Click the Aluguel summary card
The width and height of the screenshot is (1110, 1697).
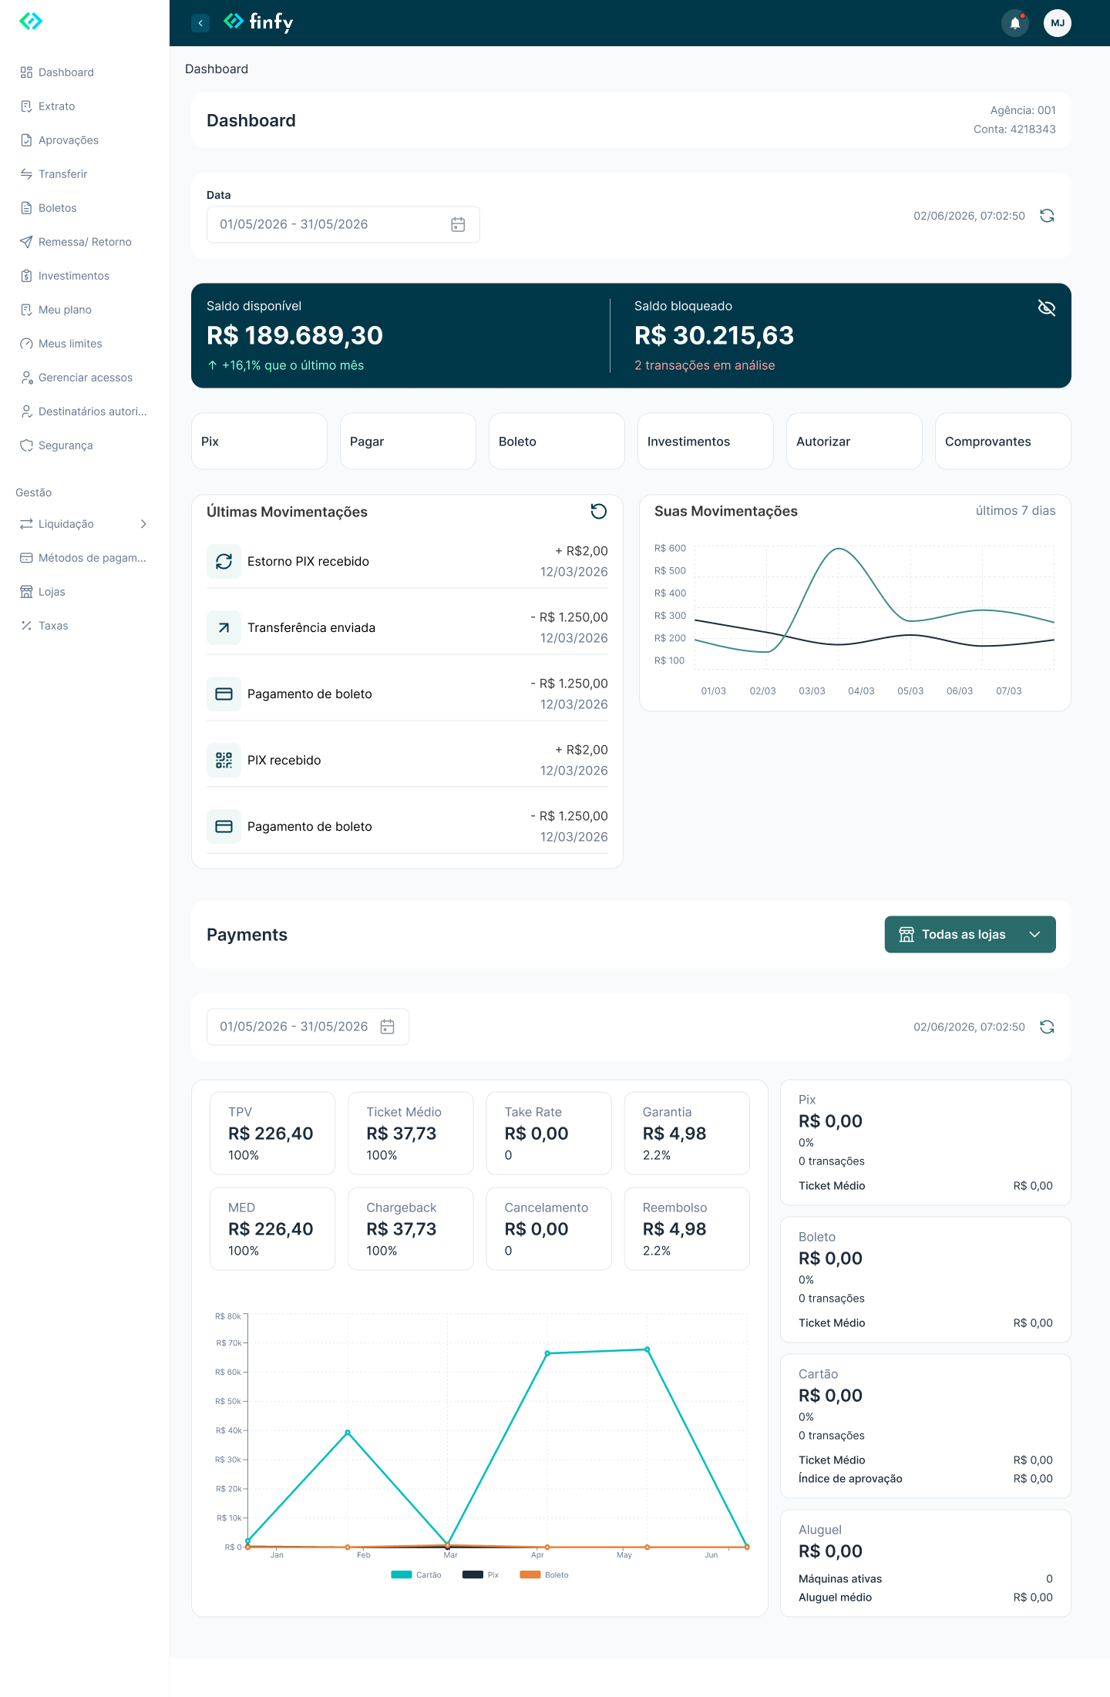point(926,1563)
